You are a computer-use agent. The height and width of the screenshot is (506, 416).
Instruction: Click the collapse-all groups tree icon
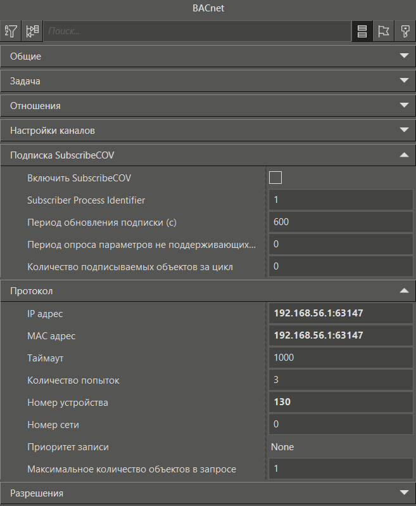tap(32, 31)
